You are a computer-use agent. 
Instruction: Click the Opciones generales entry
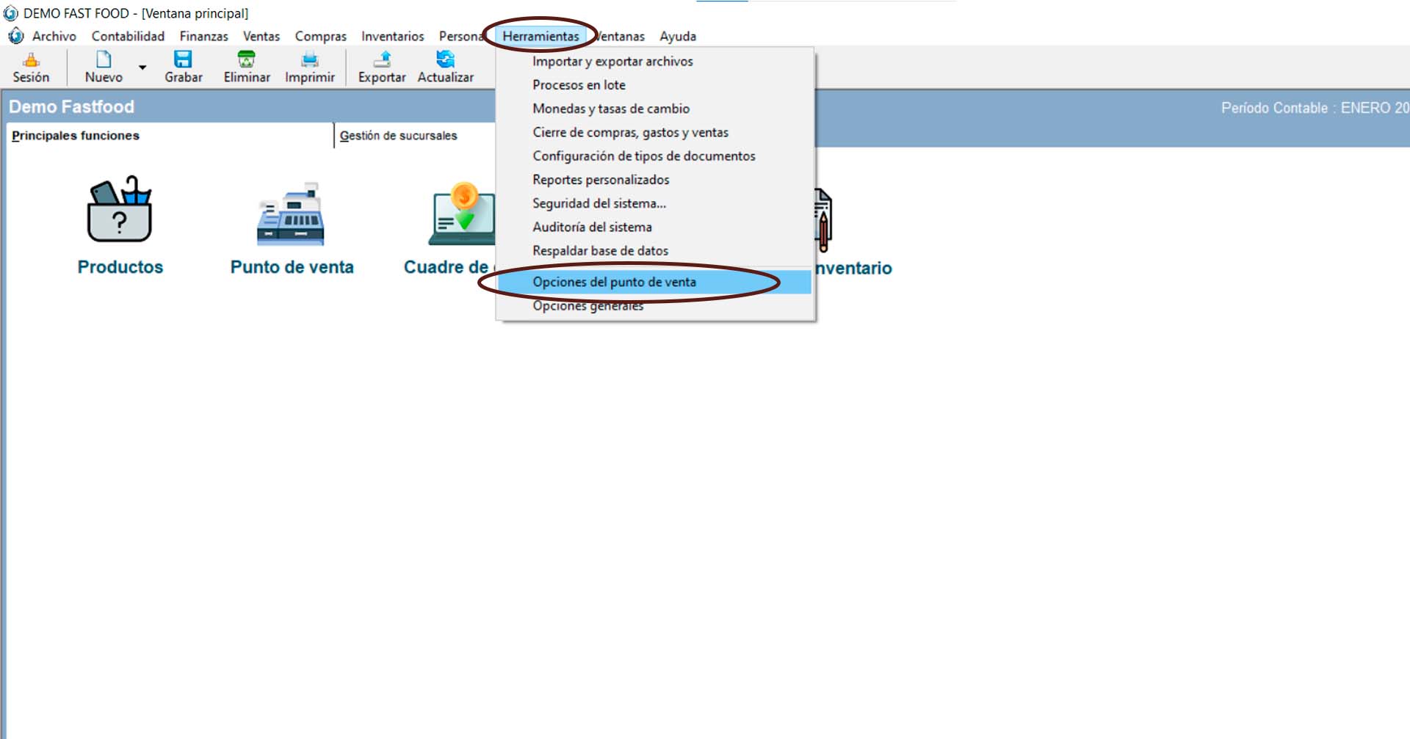pyautogui.click(x=587, y=307)
